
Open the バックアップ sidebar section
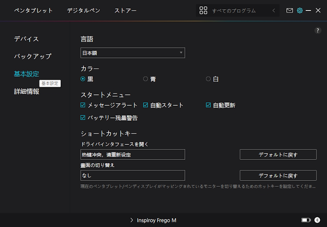[x=33, y=56]
